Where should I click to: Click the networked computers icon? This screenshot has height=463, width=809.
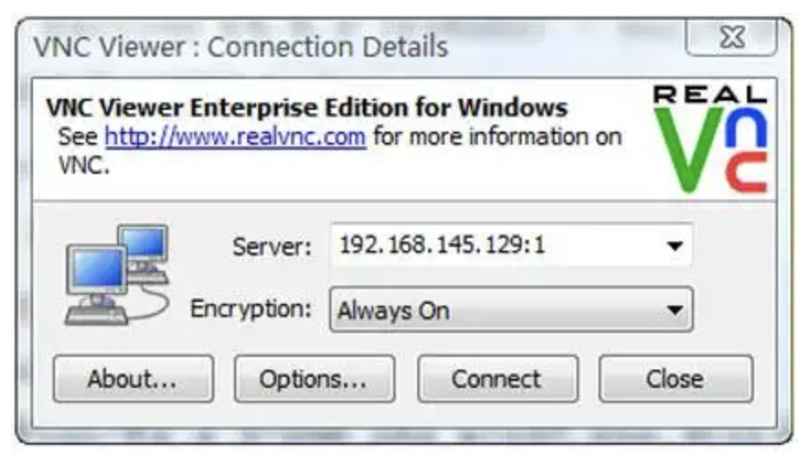(117, 275)
